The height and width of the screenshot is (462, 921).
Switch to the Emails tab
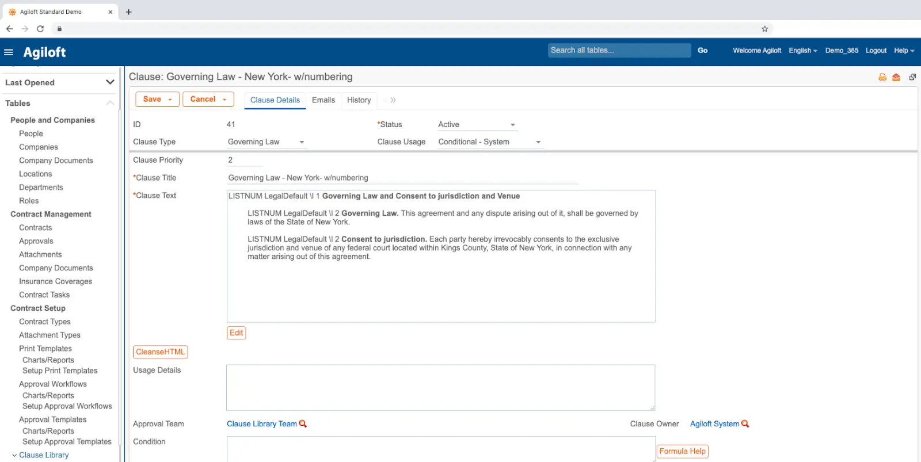point(324,100)
